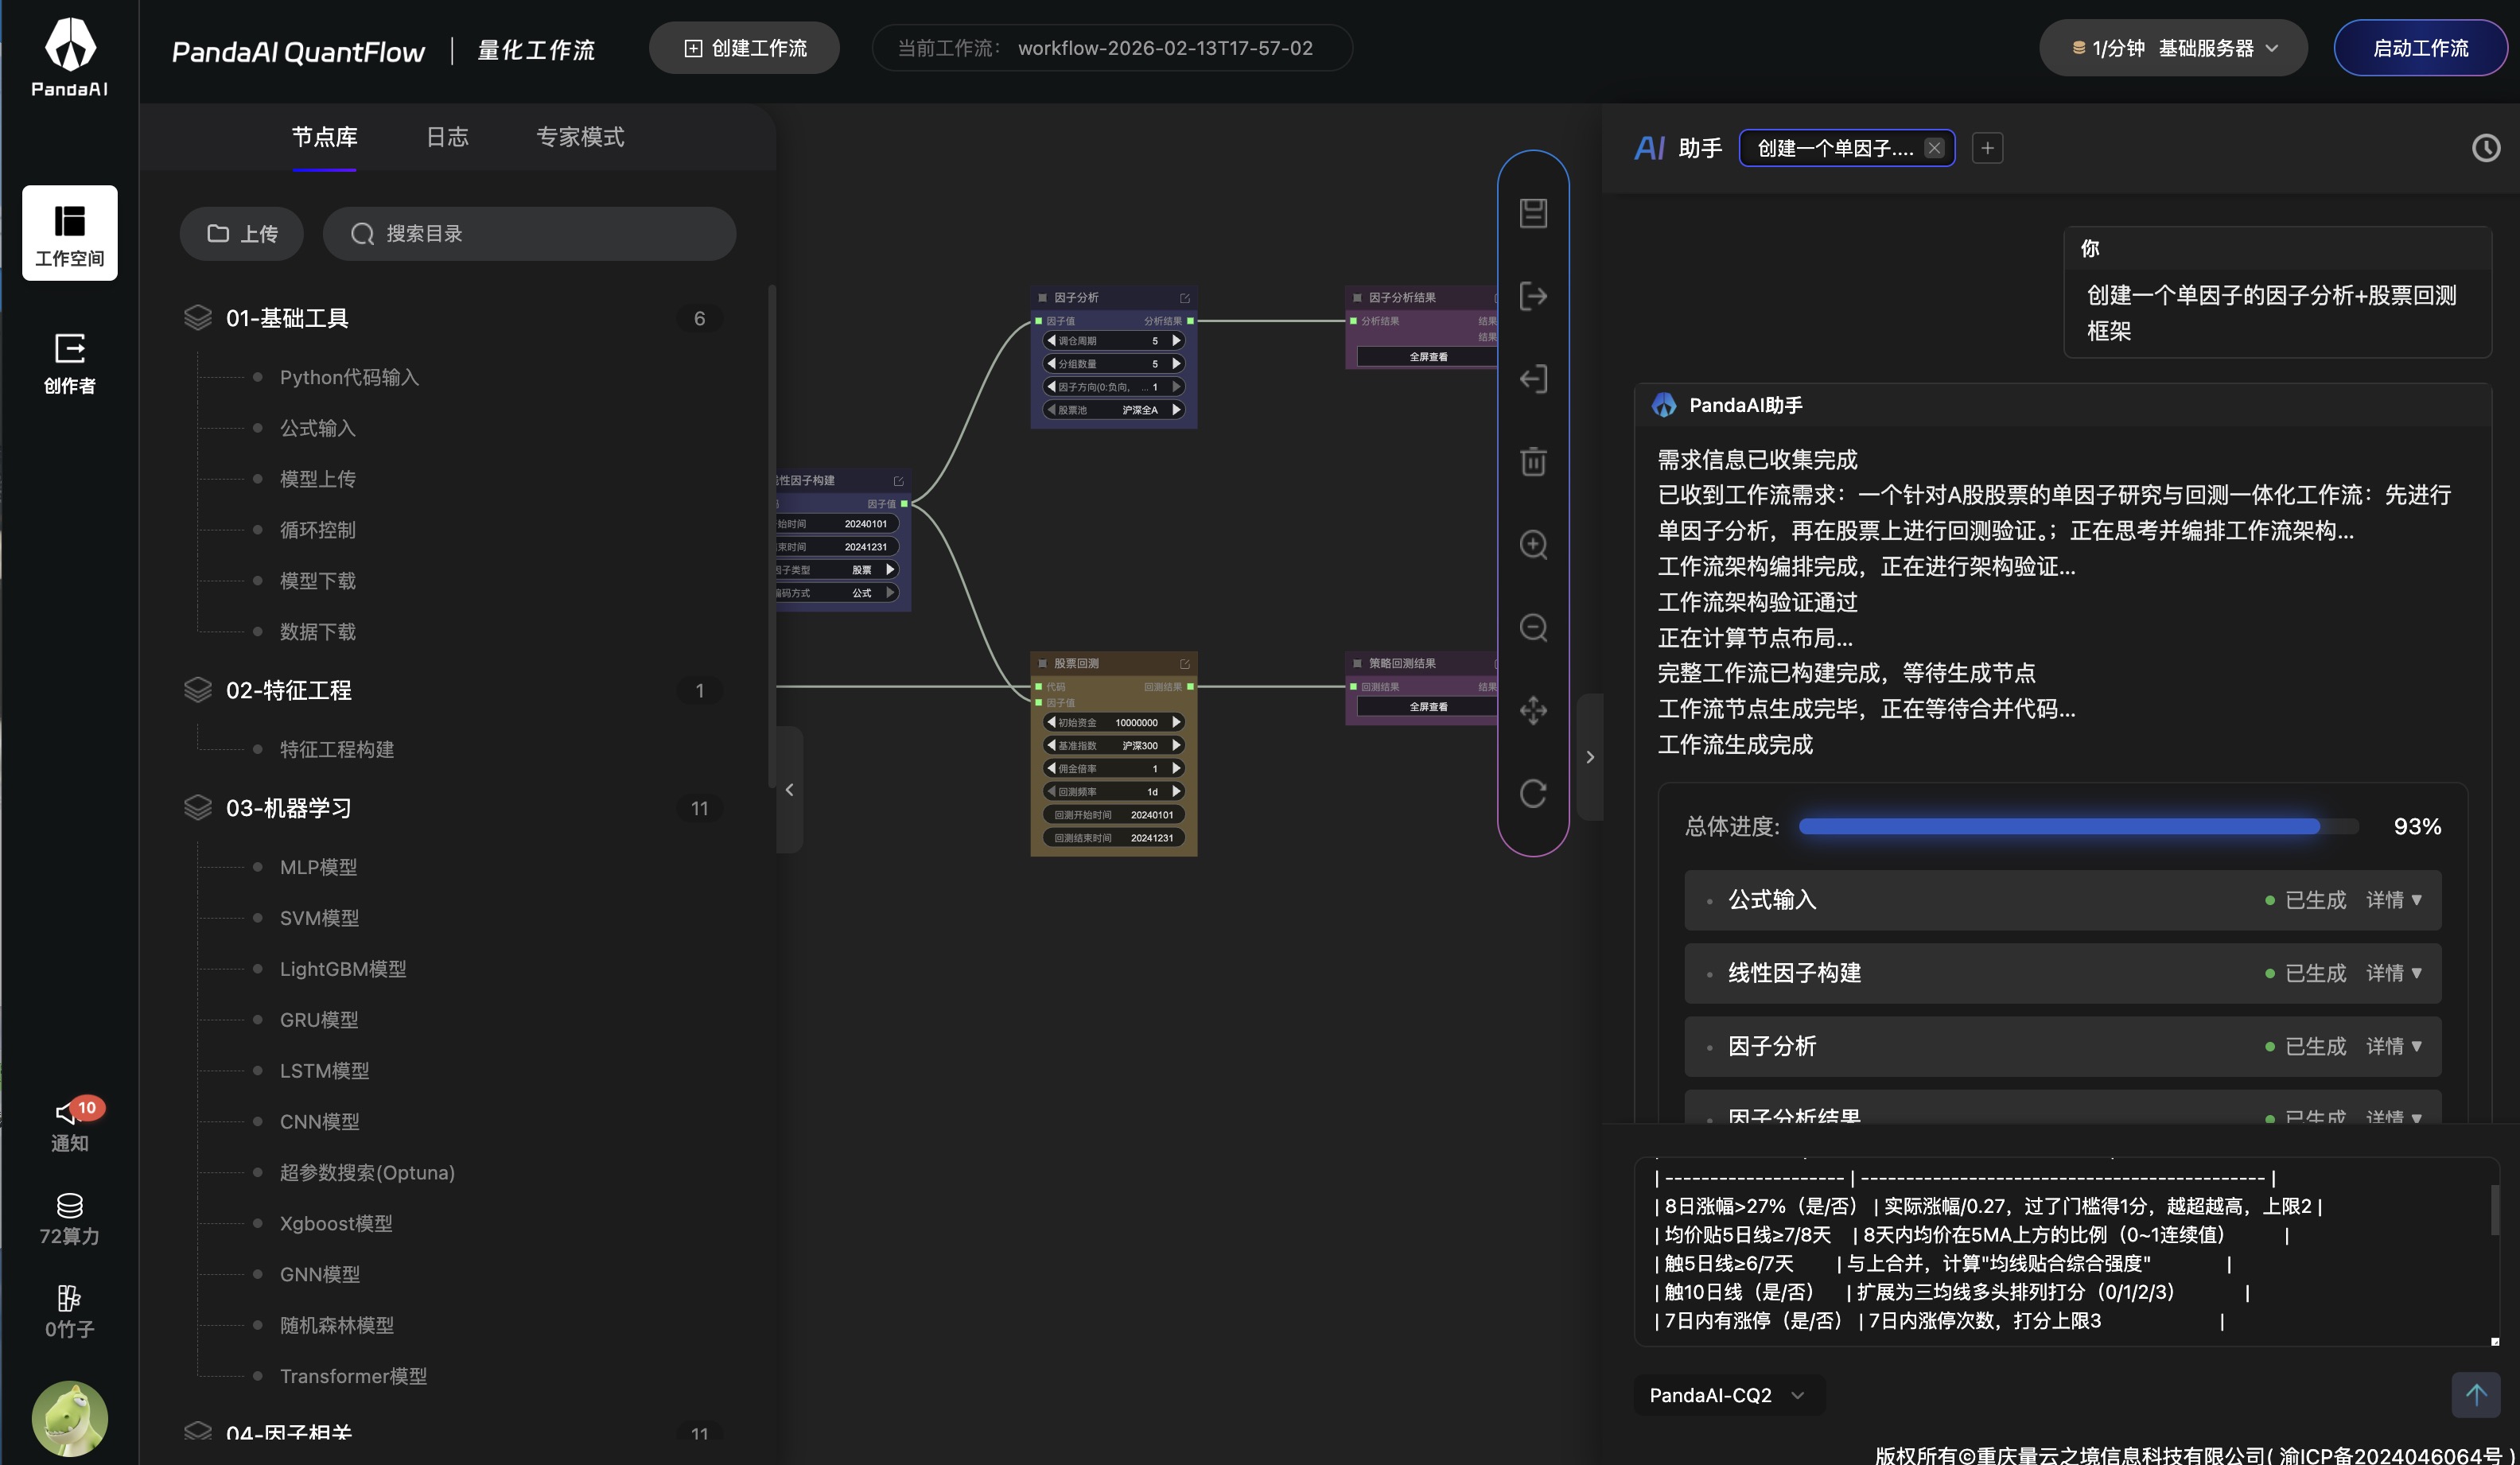
Task: Click the circular refresh icon in canvas toolbar
Action: (1533, 793)
